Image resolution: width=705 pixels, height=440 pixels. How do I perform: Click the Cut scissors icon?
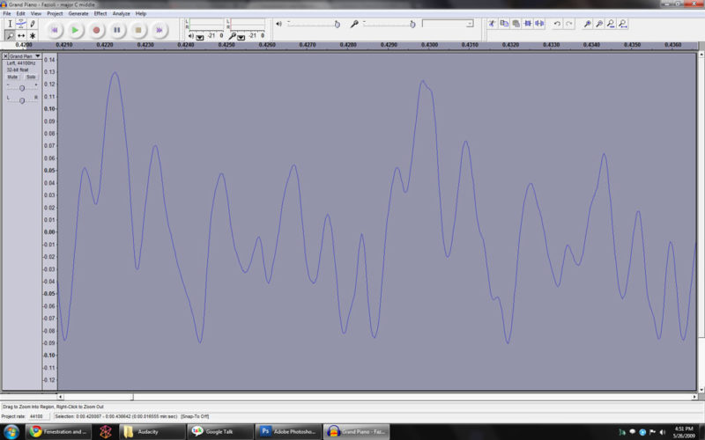pyautogui.click(x=492, y=25)
